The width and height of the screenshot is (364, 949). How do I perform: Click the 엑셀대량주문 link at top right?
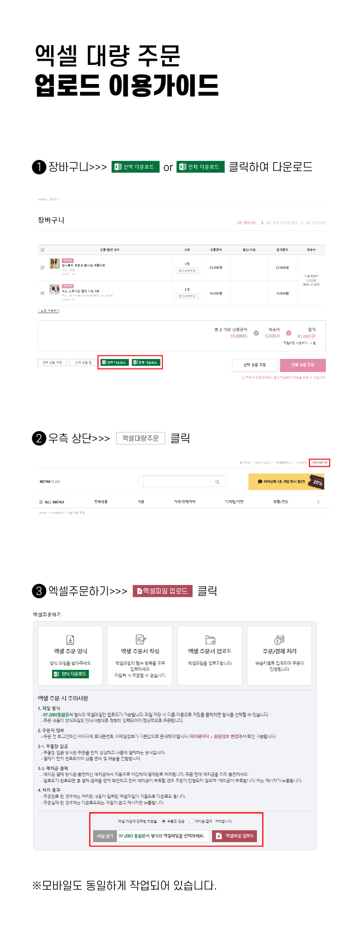320,463
